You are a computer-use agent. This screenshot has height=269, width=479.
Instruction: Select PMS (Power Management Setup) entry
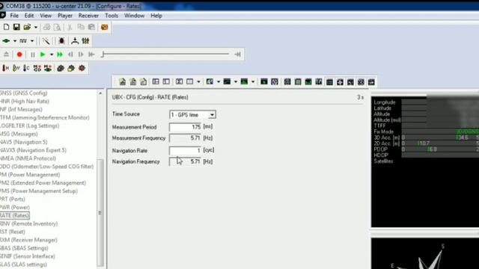click(x=39, y=191)
